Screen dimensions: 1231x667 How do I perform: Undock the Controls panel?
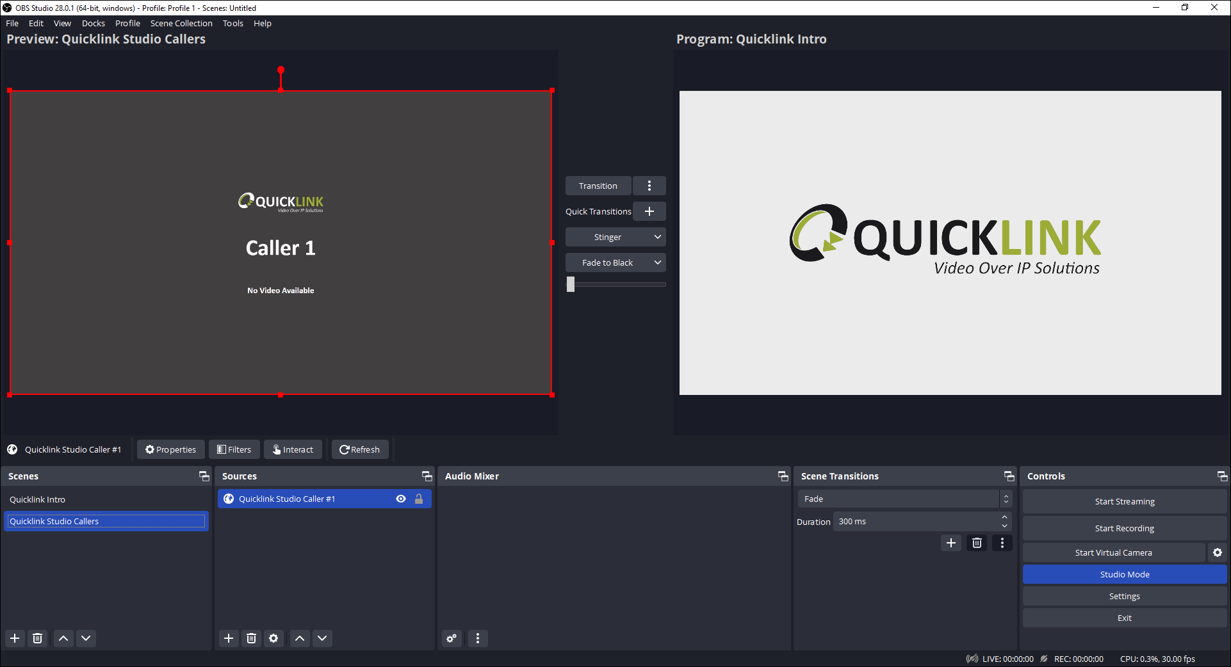(1223, 476)
